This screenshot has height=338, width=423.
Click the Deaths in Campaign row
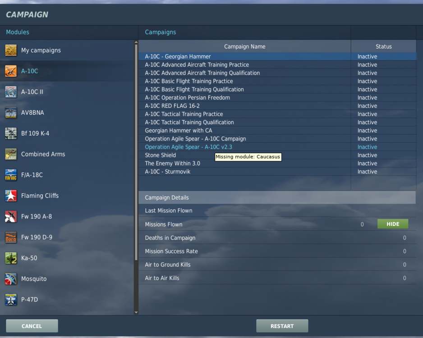click(277, 238)
